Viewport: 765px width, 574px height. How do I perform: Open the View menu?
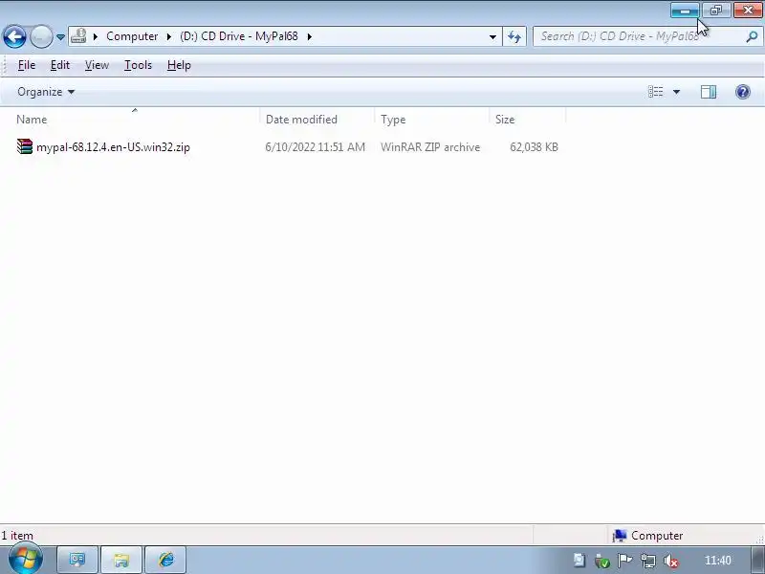point(97,65)
